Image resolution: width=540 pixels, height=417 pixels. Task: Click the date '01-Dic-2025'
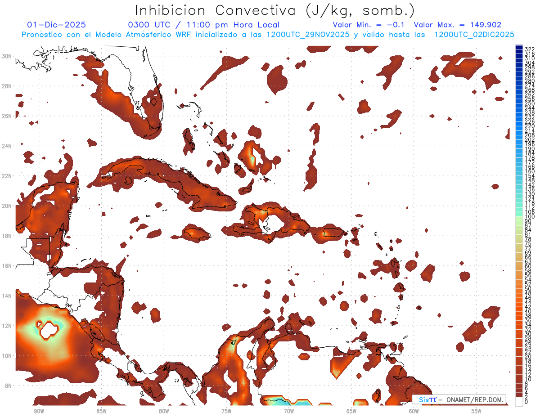pyautogui.click(x=56, y=25)
